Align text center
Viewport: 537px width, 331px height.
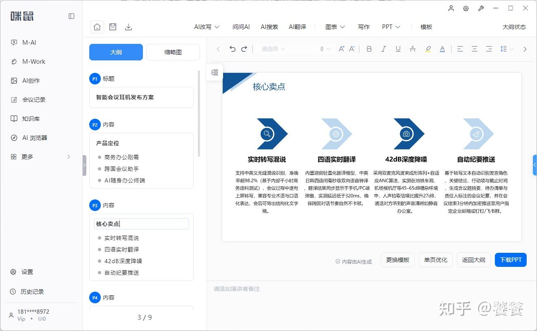click(x=475, y=49)
